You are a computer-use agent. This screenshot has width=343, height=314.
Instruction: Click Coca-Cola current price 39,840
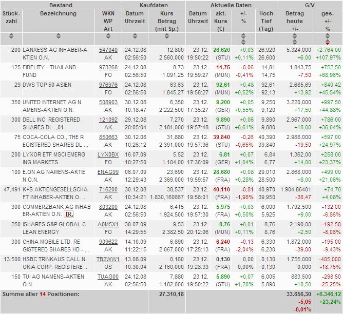[221, 138]
